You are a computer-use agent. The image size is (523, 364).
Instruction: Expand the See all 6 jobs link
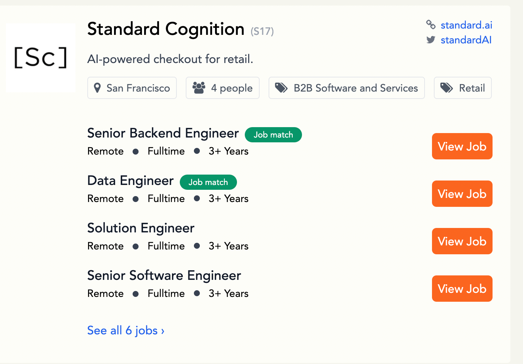[126, 330]
